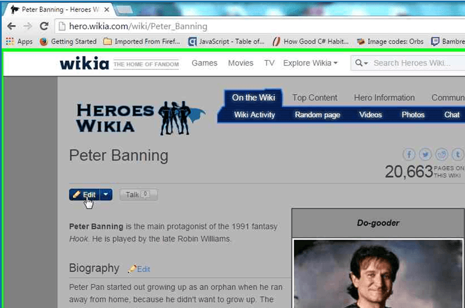Image resolution: width=465 pixels, height=308 pixels.
Task: Share the page on Tumblr
Action: point(458,155)
